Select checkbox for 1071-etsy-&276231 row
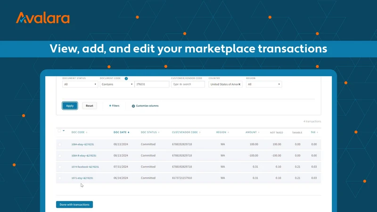The width and height of the screenshot is (377, 212). coord(60,178)
